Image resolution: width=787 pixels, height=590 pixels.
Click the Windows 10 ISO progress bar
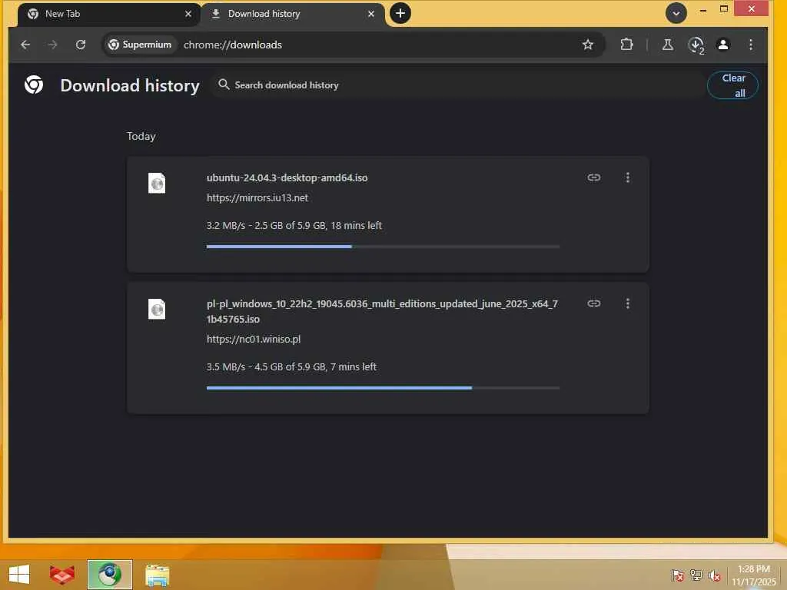click(383, 388)
